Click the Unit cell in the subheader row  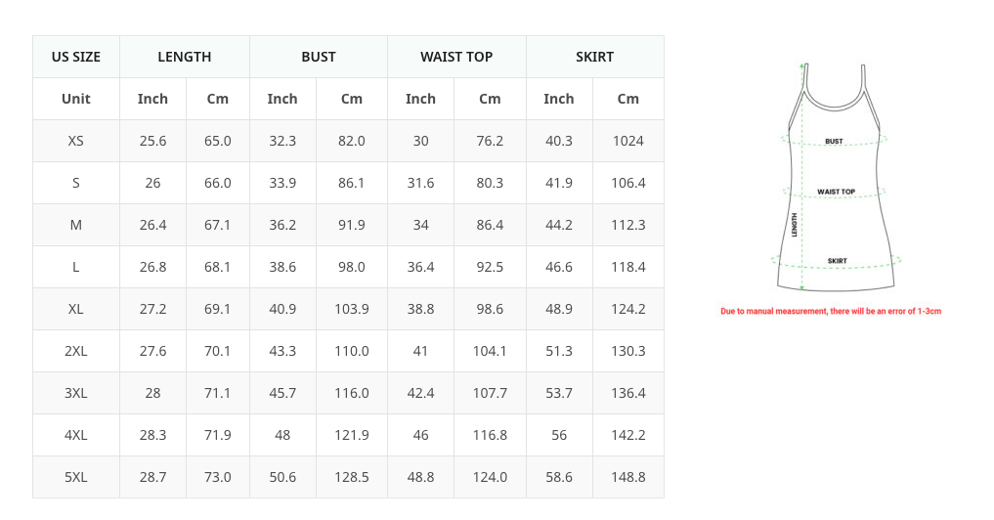pyautogui.click(x=76, y=99)
